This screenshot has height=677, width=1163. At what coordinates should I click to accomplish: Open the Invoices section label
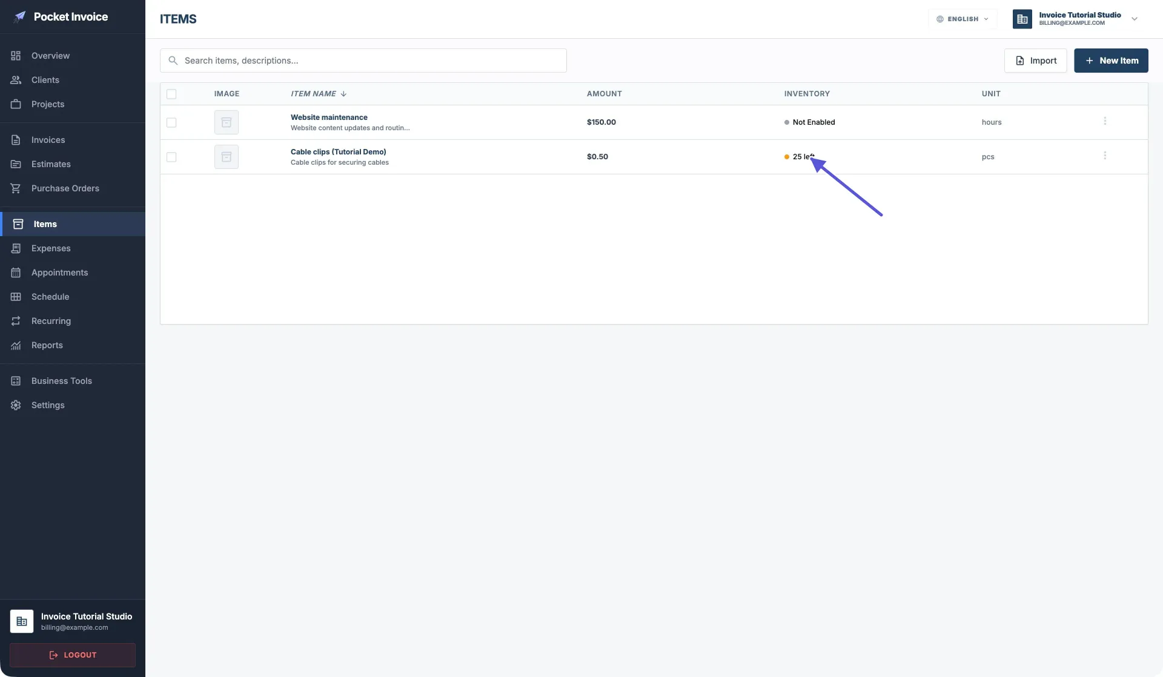click(48, 140)
